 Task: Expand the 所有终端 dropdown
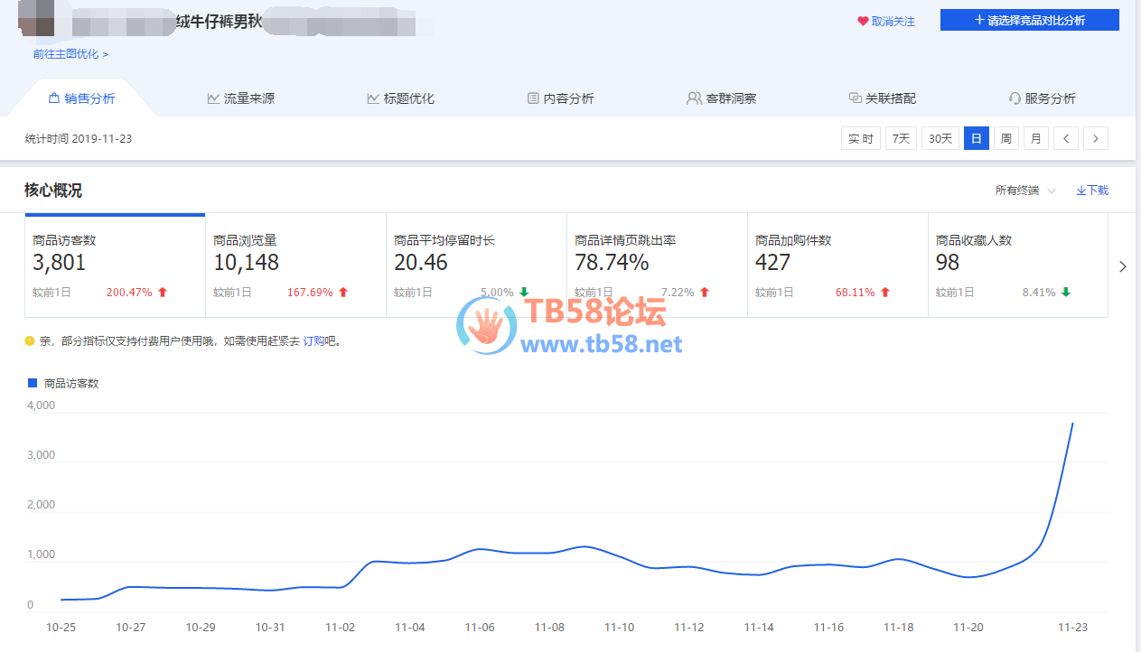click(x=1025, y=191)
